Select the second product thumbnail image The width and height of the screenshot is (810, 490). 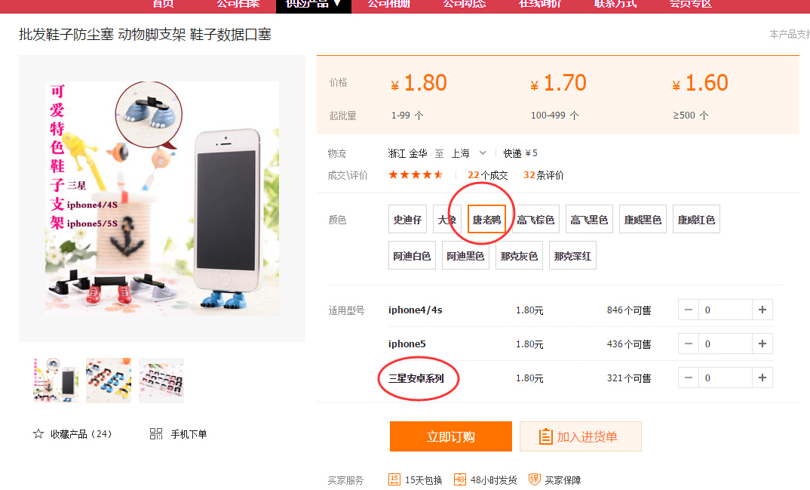[x=109, y=381]
